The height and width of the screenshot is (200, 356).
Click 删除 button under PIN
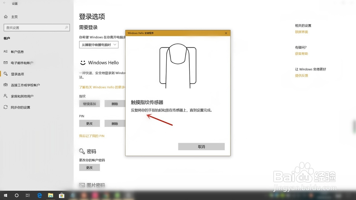(x=115, y=123)
